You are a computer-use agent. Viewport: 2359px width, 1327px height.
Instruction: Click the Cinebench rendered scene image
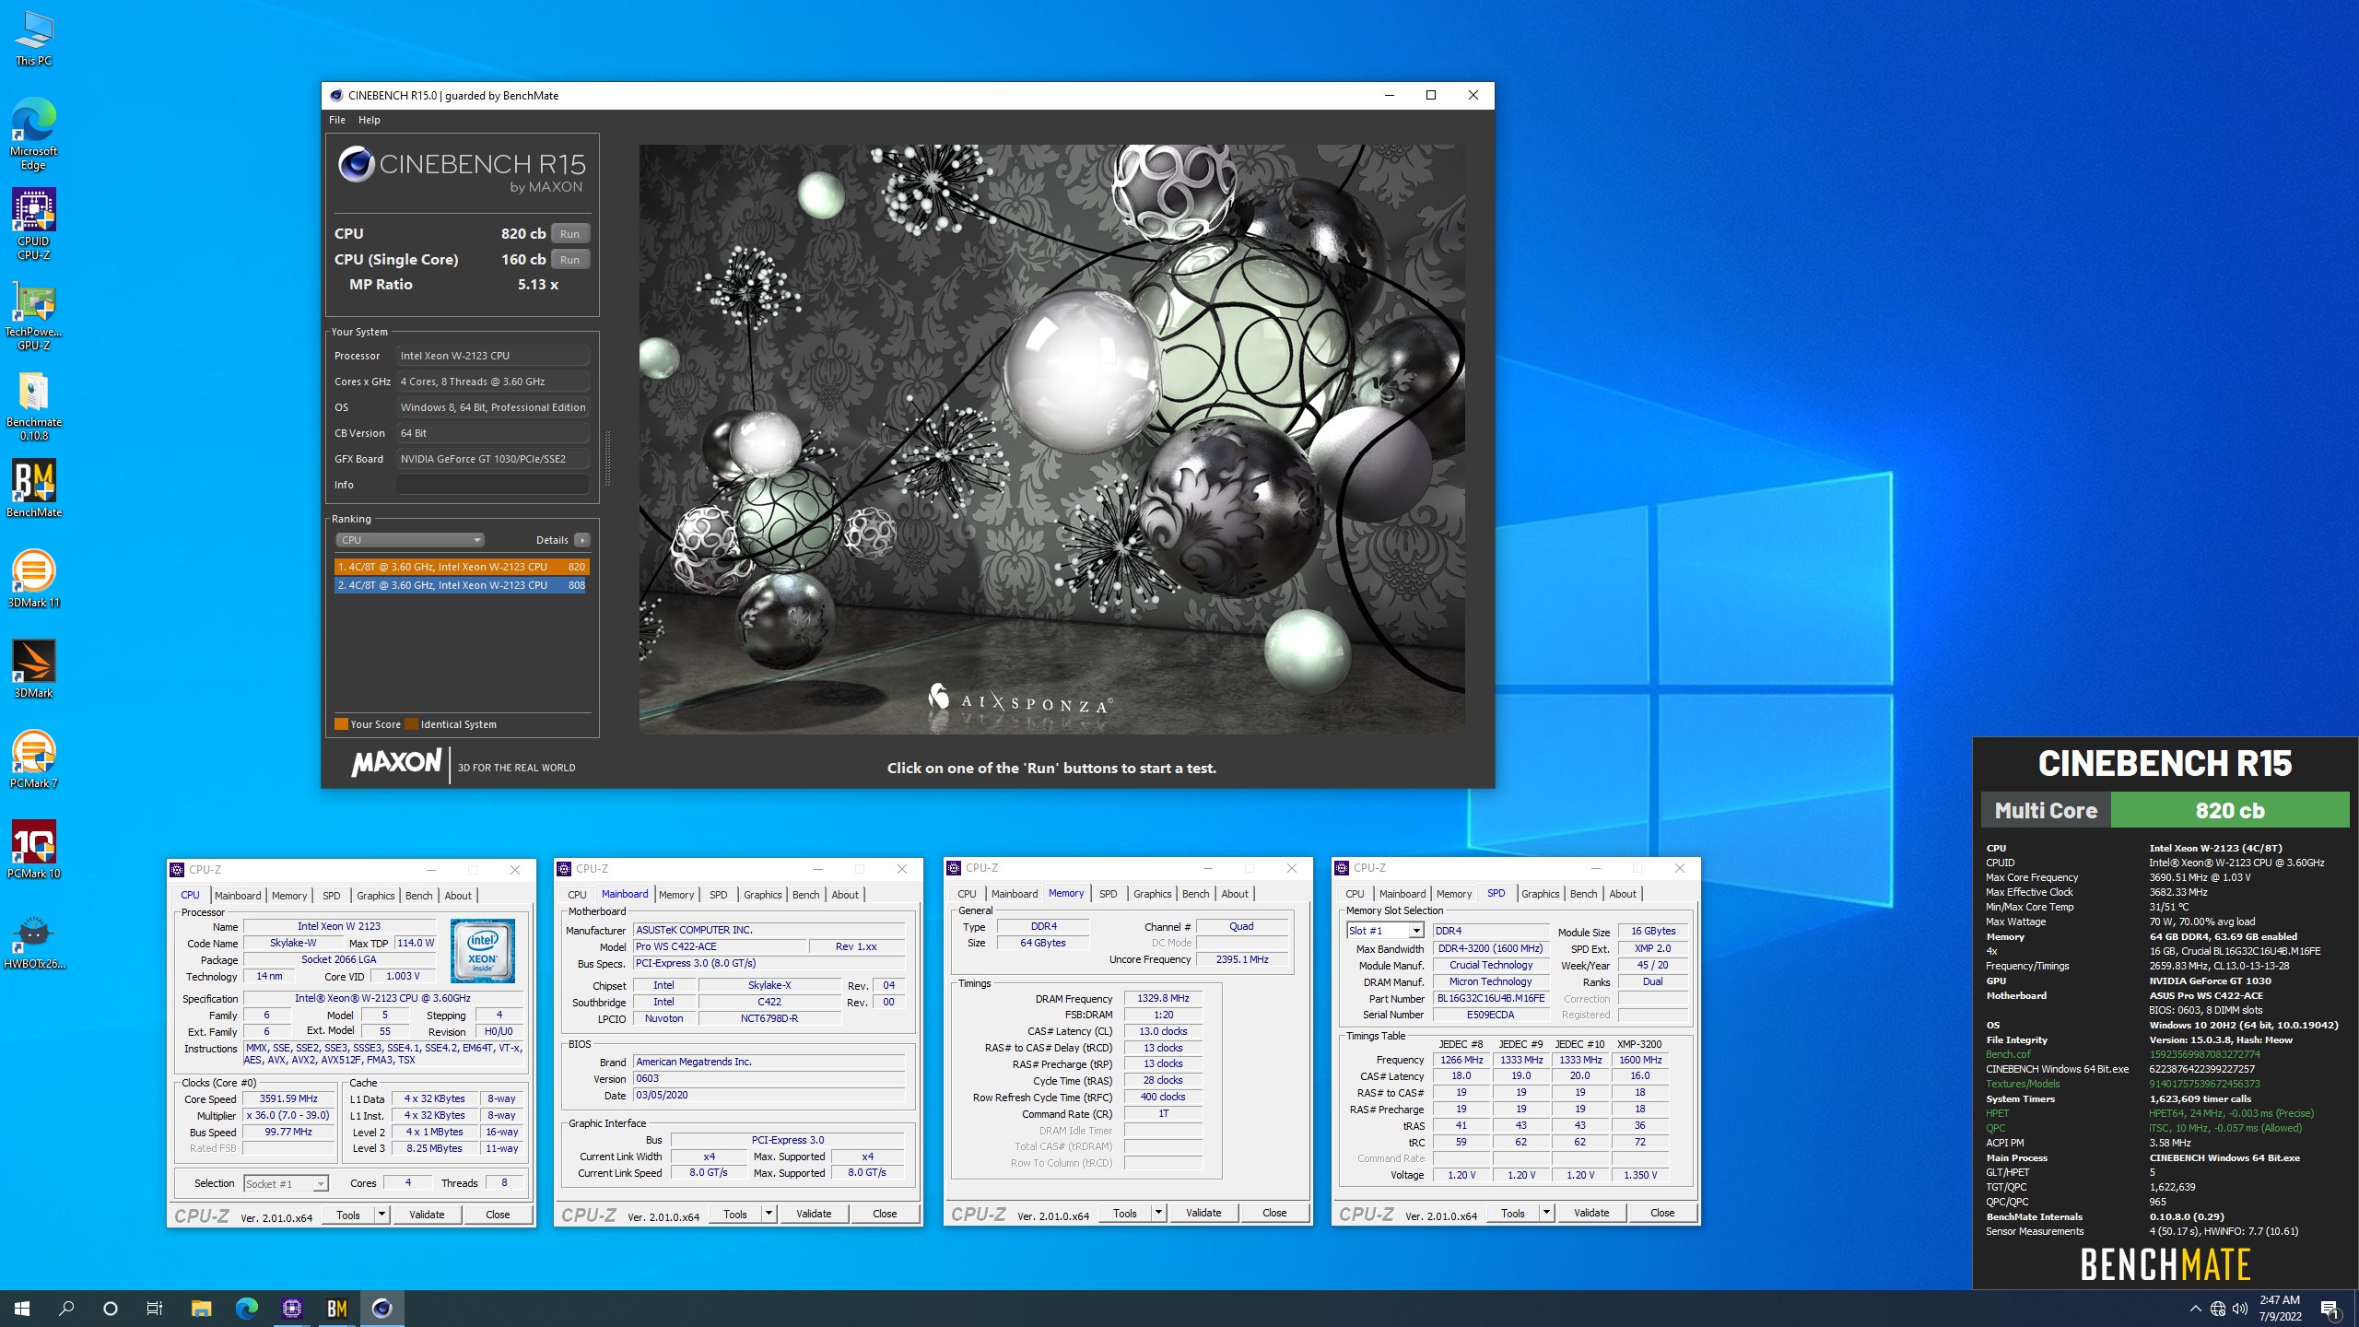coord(1051,439)
